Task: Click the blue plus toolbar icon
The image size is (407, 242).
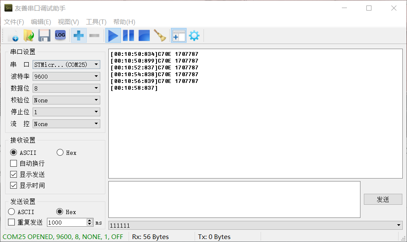Action: click(x=79, y=36)
